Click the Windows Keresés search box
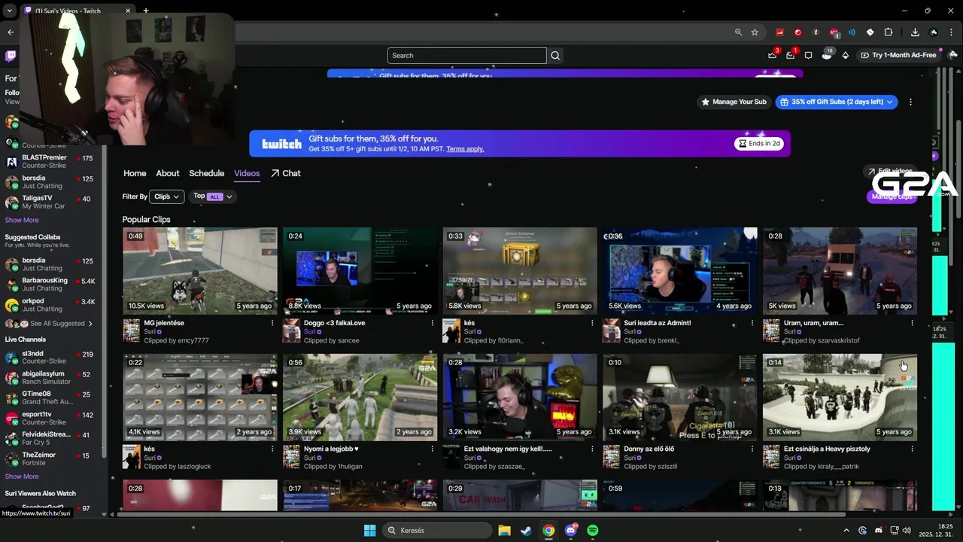Screen dimensions: 963x542 tap(436, 531)
